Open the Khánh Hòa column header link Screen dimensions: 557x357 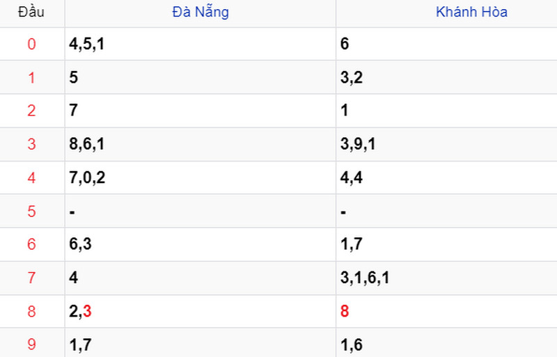[x=471, y=12]
